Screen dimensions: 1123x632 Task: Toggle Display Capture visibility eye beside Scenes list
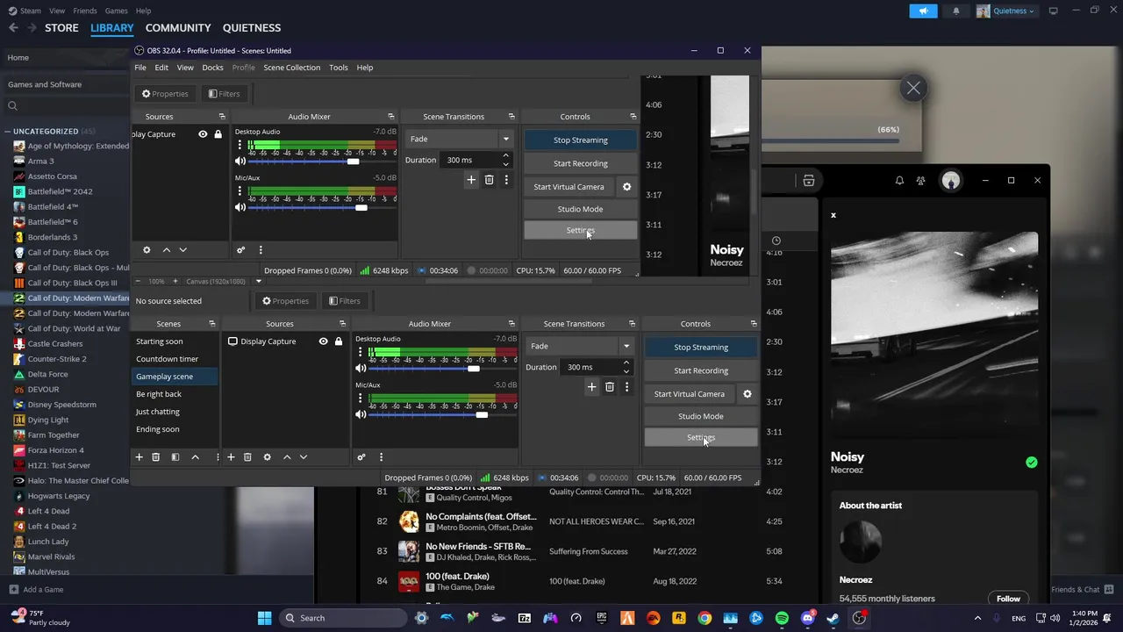pyautogui.click(x=323, y=341)
